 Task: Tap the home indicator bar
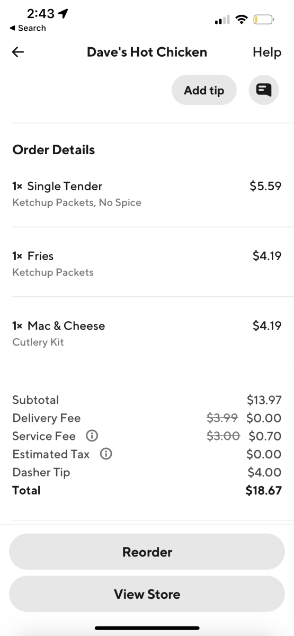click(x=147, y=628)
